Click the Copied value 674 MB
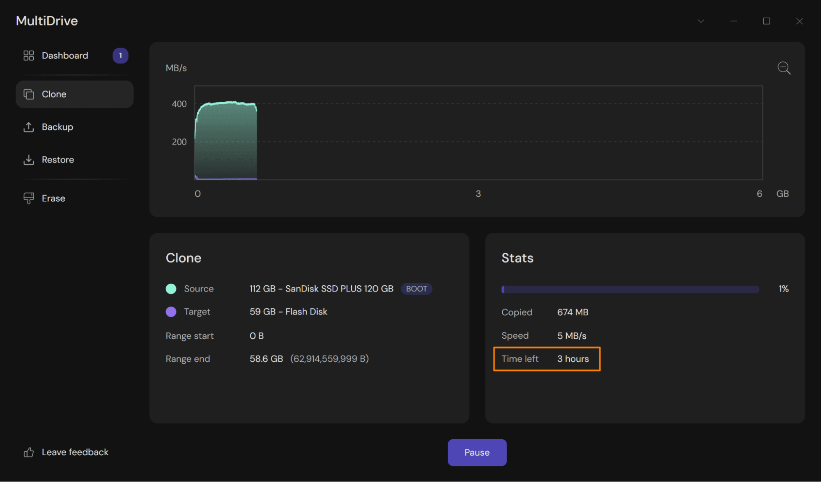 coord(573,312)
